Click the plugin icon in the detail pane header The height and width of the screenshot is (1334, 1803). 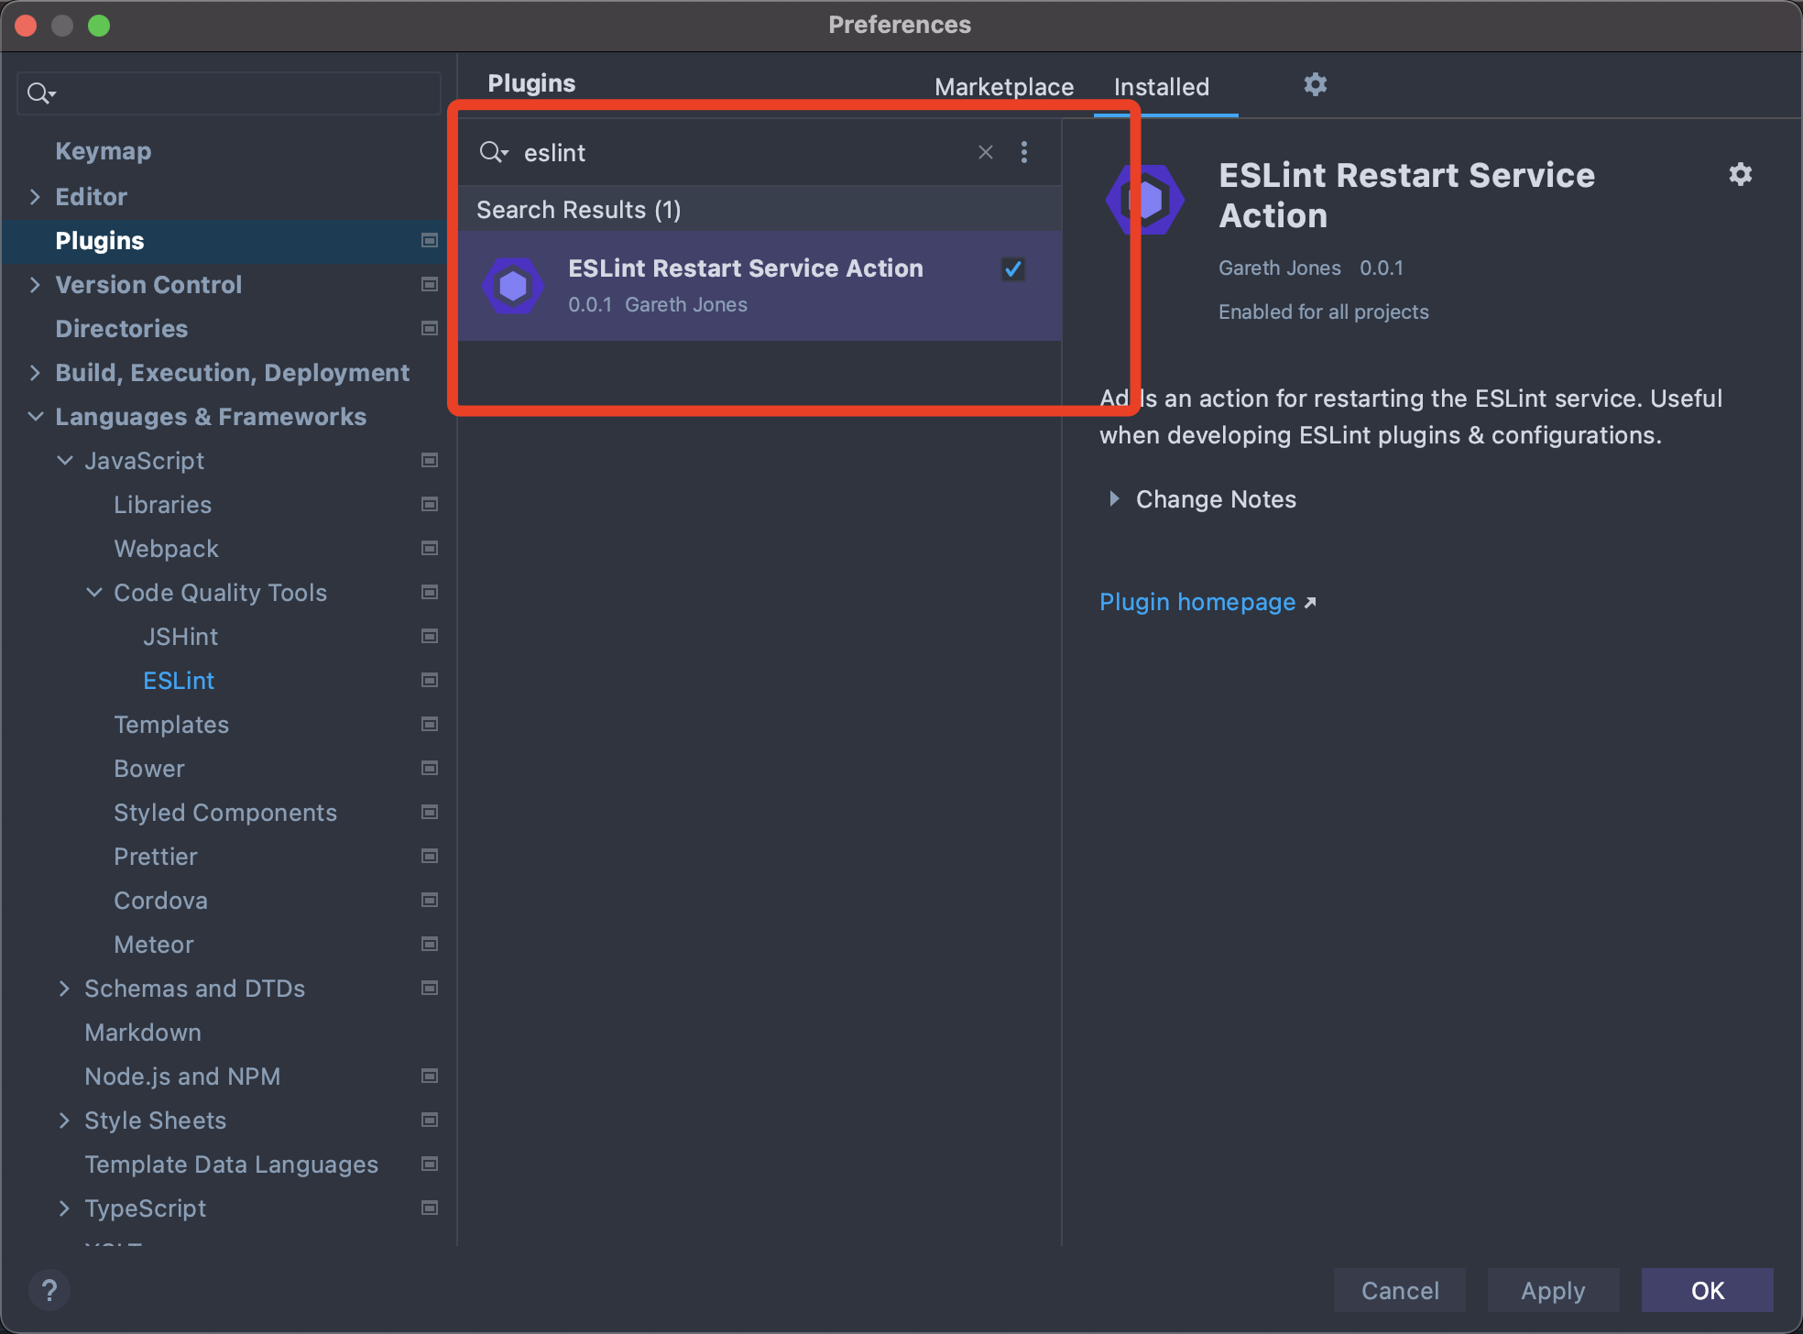(1145, 199)
